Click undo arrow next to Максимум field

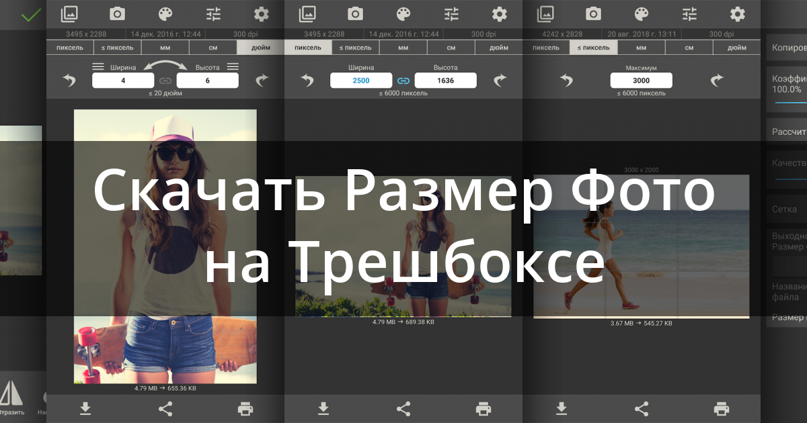point(567,81)
